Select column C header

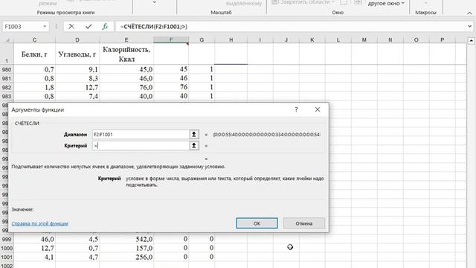[35, 39]
